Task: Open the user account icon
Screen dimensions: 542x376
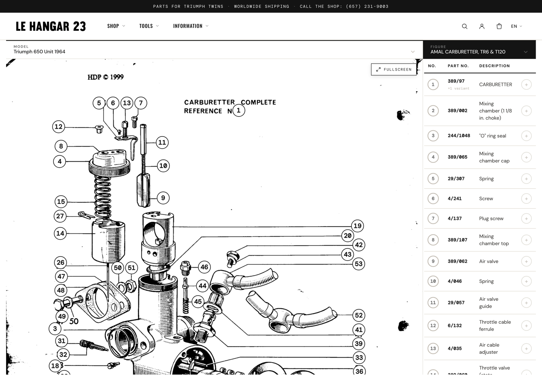Action: point(482,26)
